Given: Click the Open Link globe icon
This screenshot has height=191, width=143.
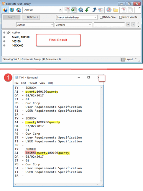Looking at the screenshot, I should 109,10.
